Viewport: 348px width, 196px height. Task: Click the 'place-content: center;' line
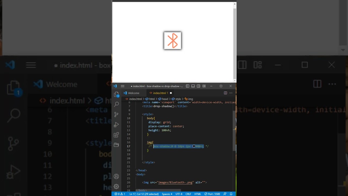point(166,126)
